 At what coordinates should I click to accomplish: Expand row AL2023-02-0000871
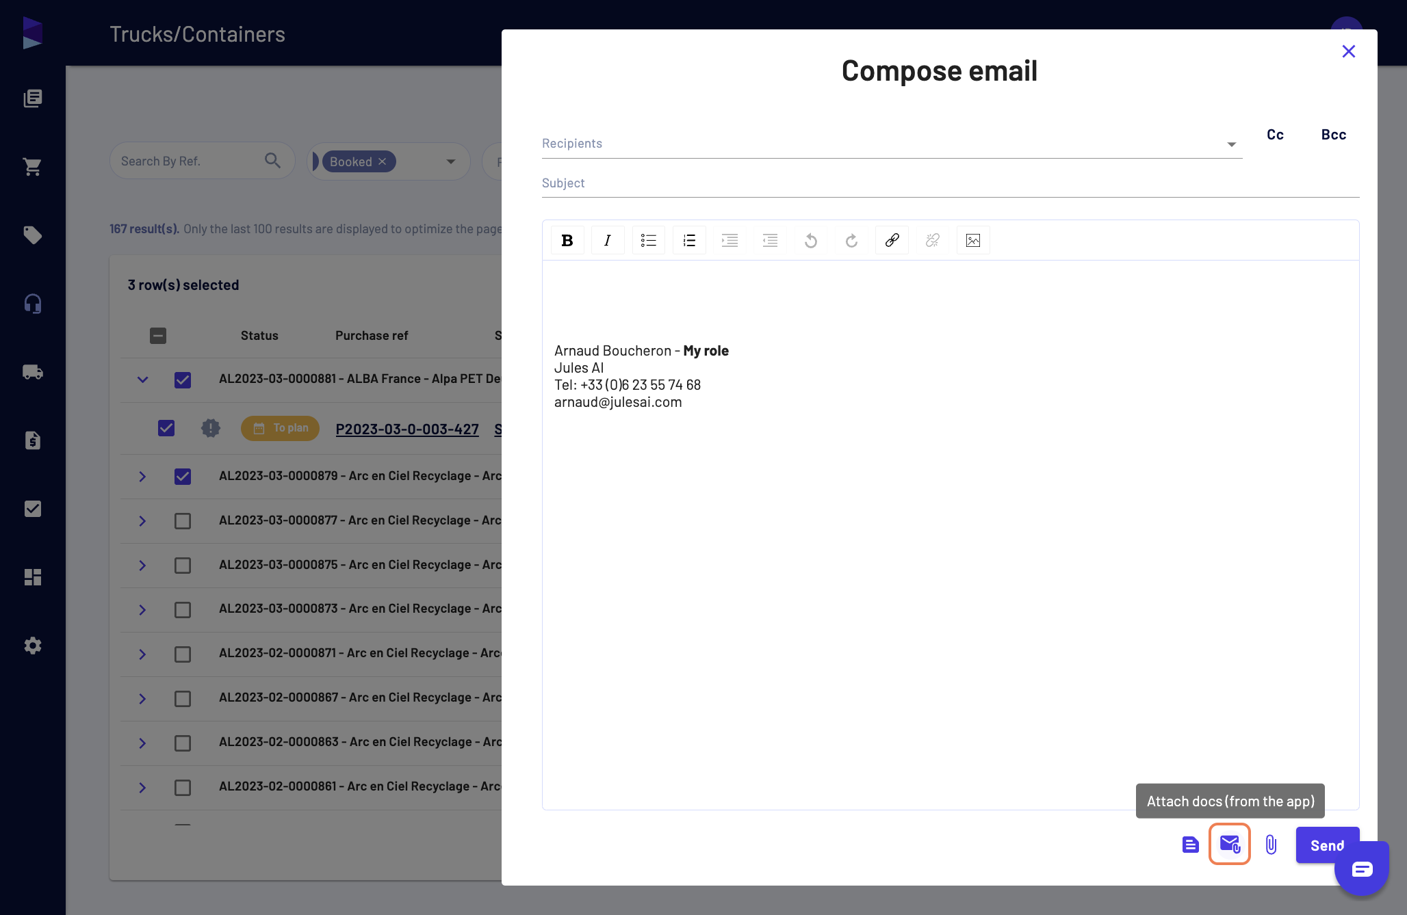(142, 654)
